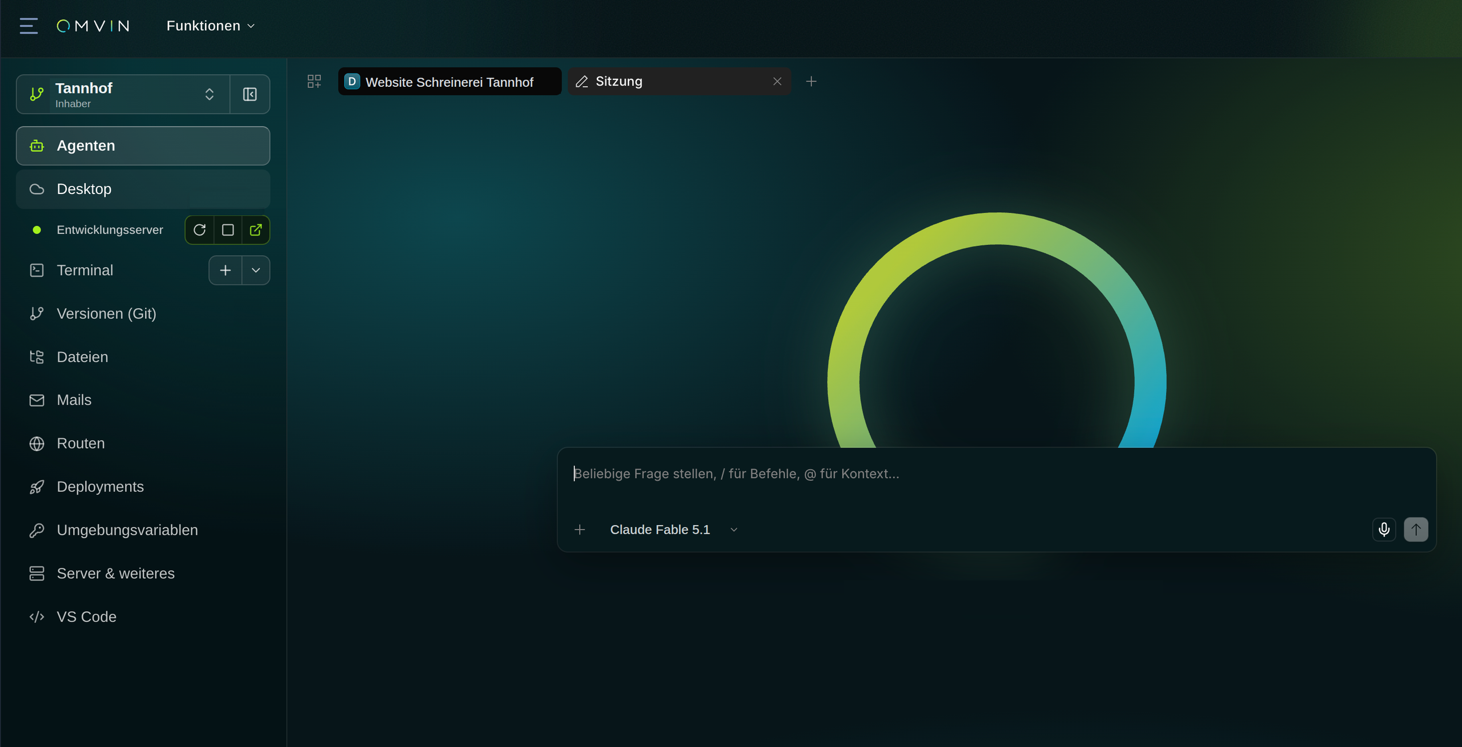Screen dimensions: 1462x747
Task: Open the Dateien file browser
Action: click(143, 357)
